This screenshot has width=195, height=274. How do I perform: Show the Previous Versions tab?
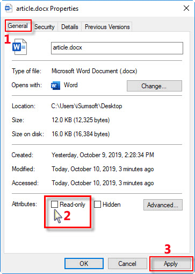tap(107, 27)
